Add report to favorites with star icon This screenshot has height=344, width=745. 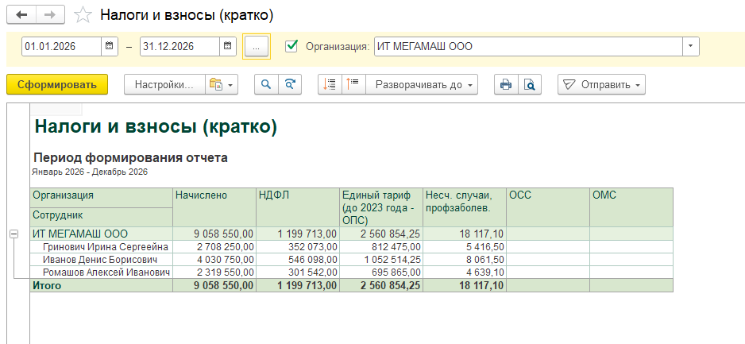[82, 15]
